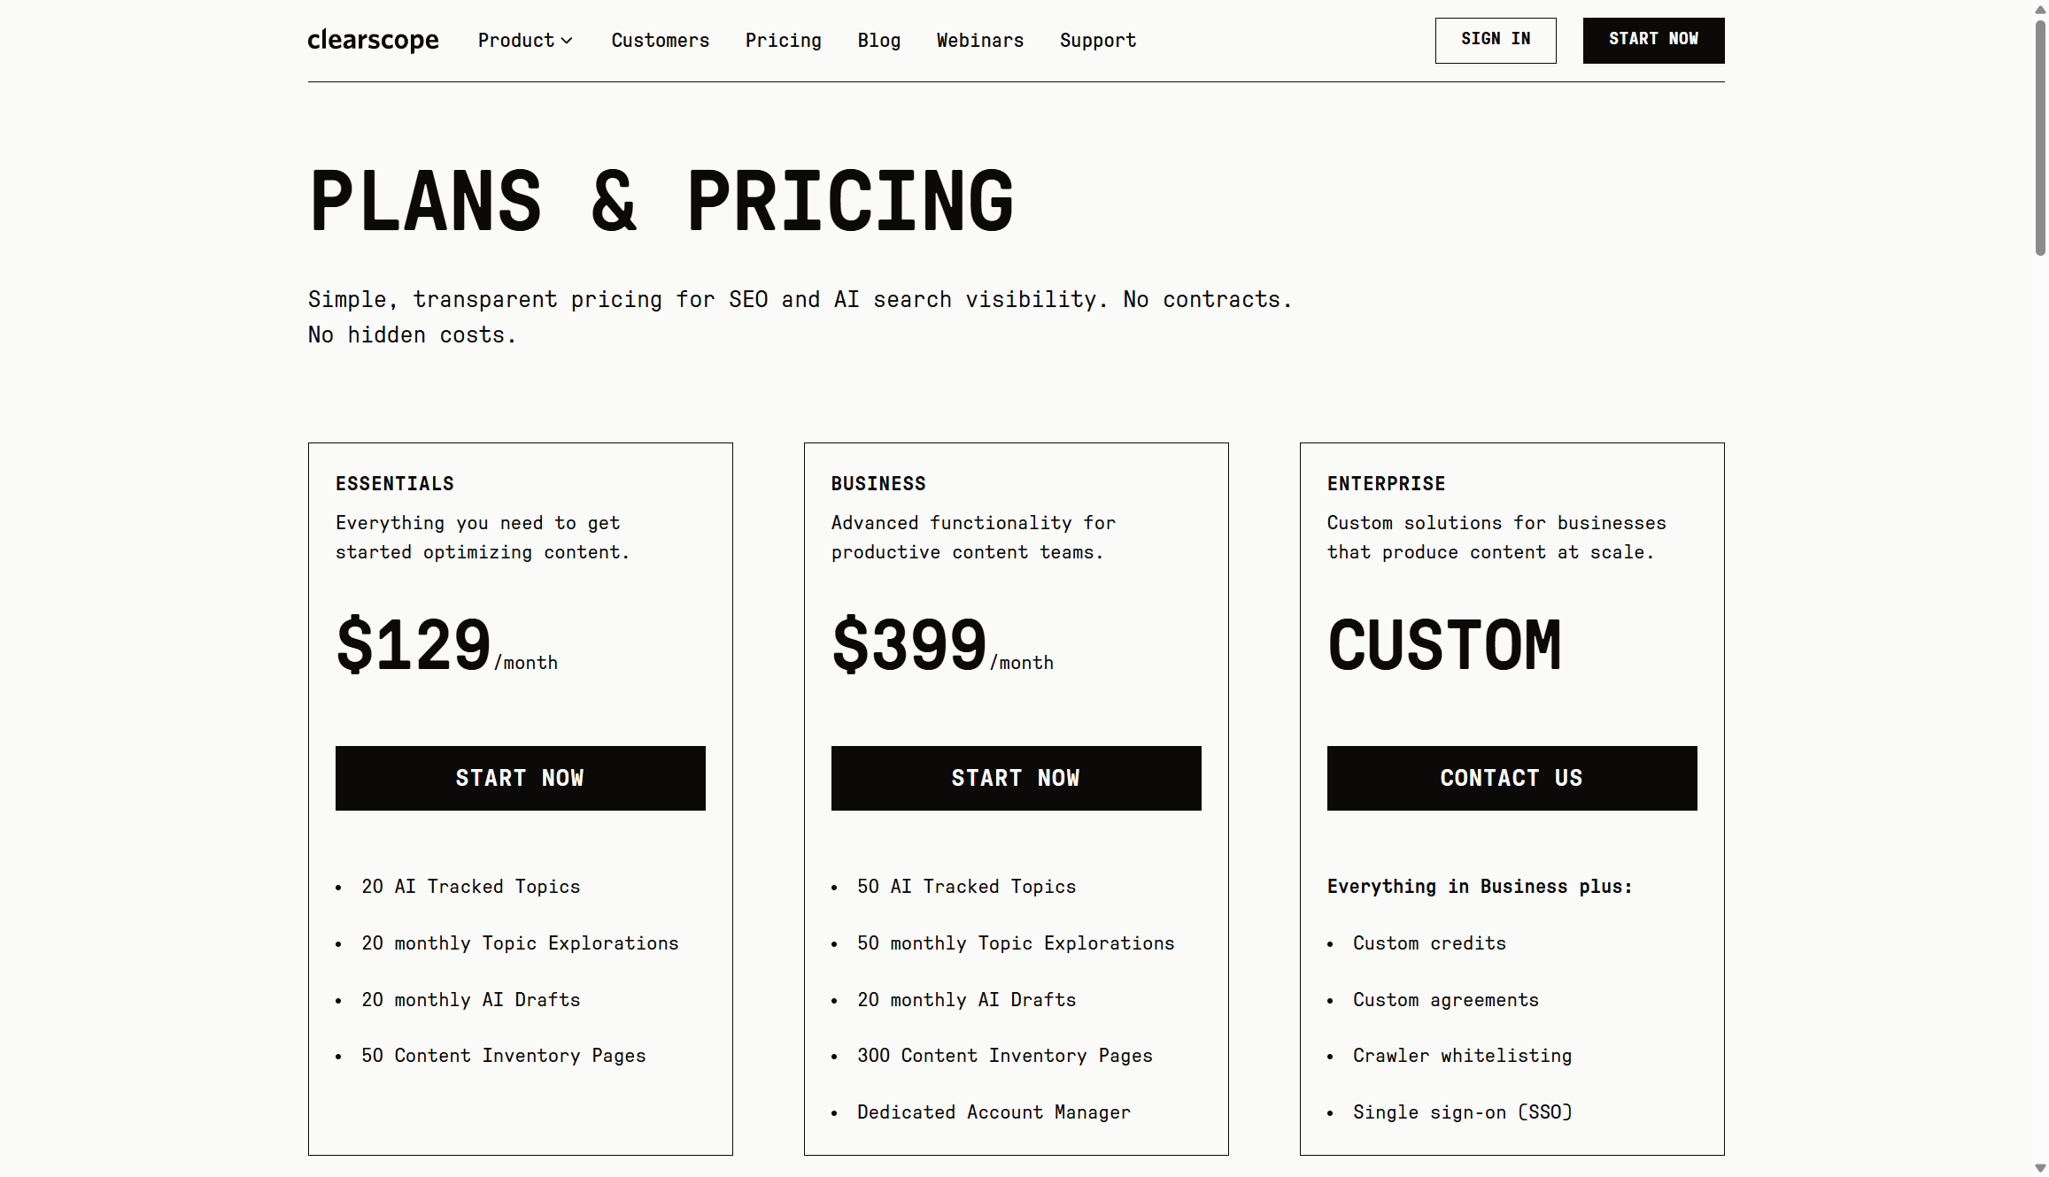The width and height of the screenshot is (2049, 1177).
Task: Open the Customers page
Action: pyautogui.click(x=660, y=40)
